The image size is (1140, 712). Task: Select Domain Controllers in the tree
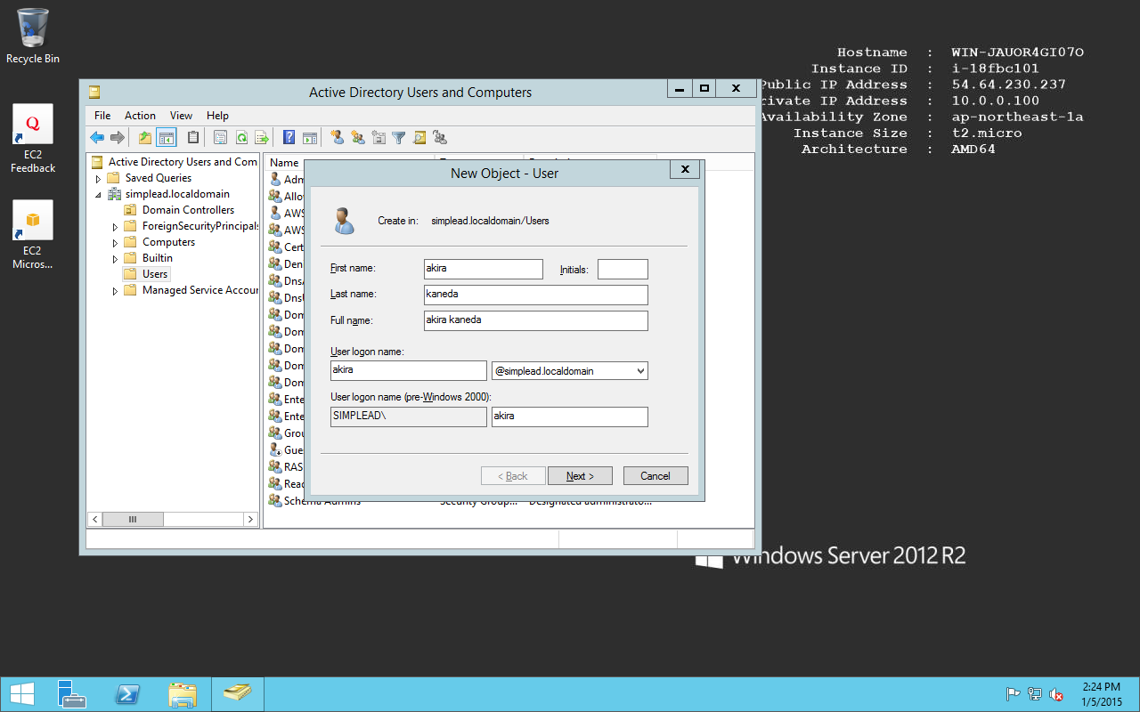pyautogui.click(x=188, y=210)
